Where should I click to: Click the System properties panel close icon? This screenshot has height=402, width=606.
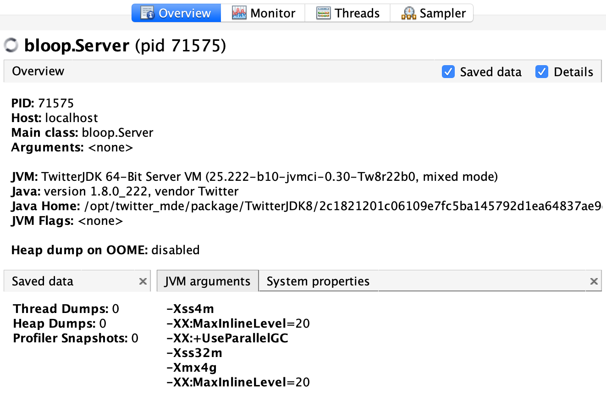pos(594,281)
